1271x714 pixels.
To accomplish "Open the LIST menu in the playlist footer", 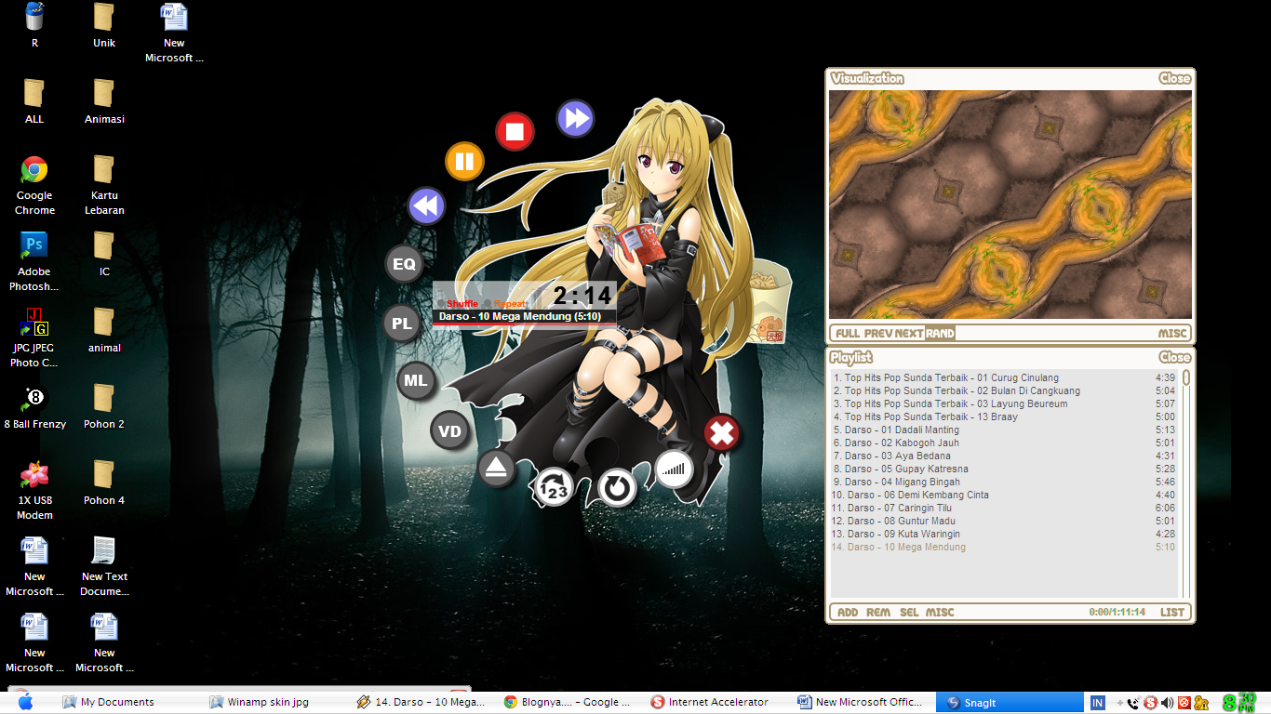I will pyautogui.click(x=1171, y=612).
